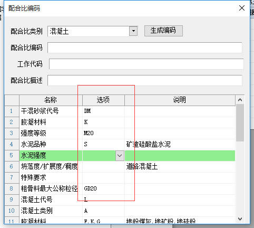
Task: Select the 特殊要求 row name
Action: 51,178
